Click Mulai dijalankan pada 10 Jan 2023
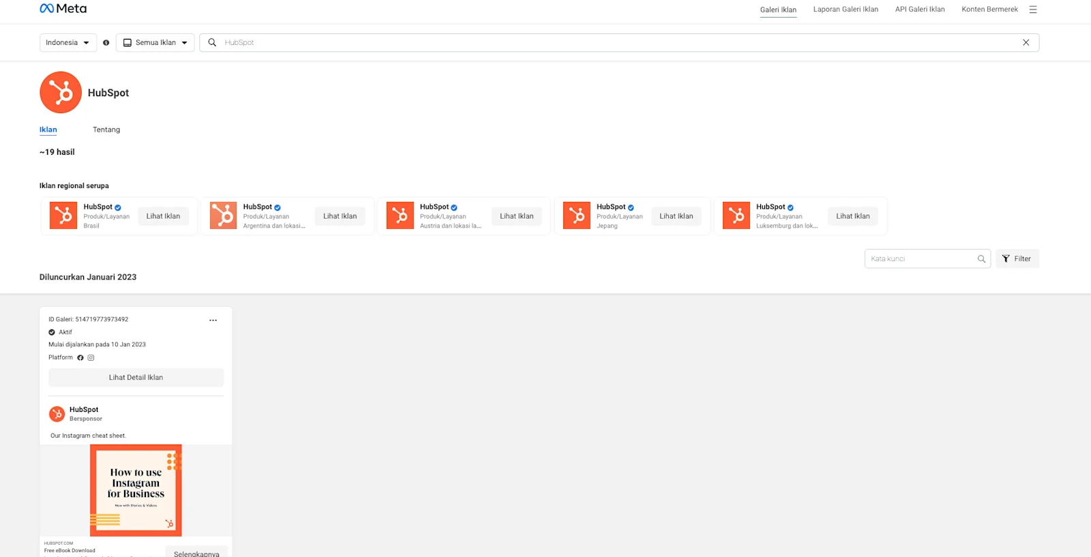The width and height of the screenshot is (1091, 557). 97,345
